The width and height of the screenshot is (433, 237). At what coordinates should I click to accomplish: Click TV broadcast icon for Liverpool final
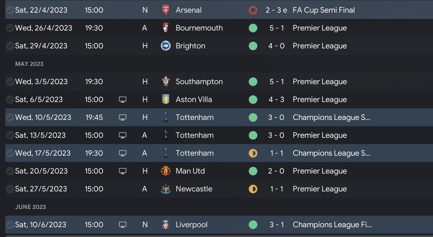click(x=122, y=225)
